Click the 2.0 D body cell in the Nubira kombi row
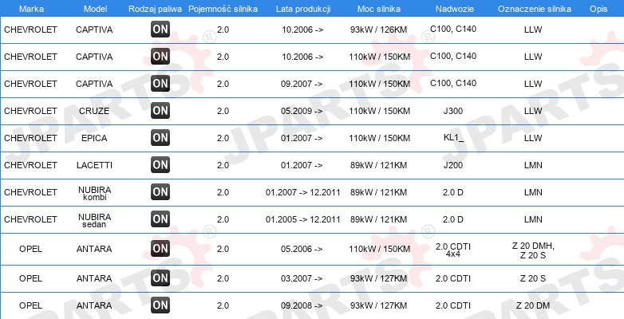This screenshot has height=319, width=624. (453, 192)
